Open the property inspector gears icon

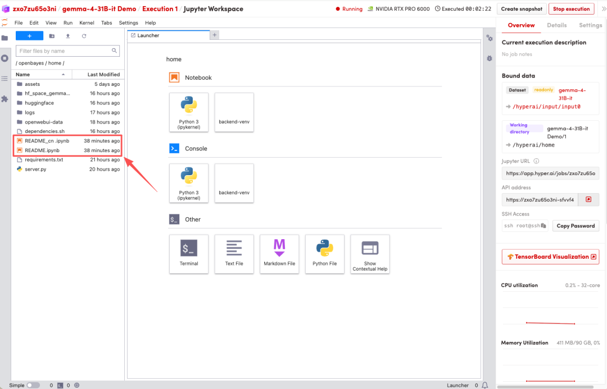(x=489, y=38)
